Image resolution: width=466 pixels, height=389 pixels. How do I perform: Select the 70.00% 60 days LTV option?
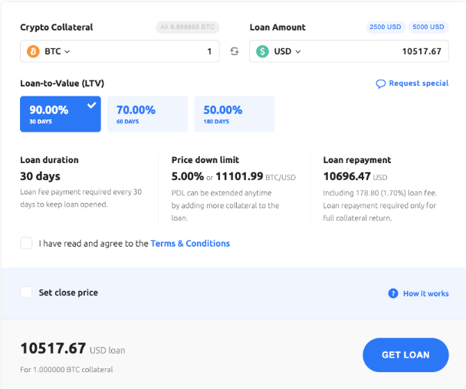(146, 113)
